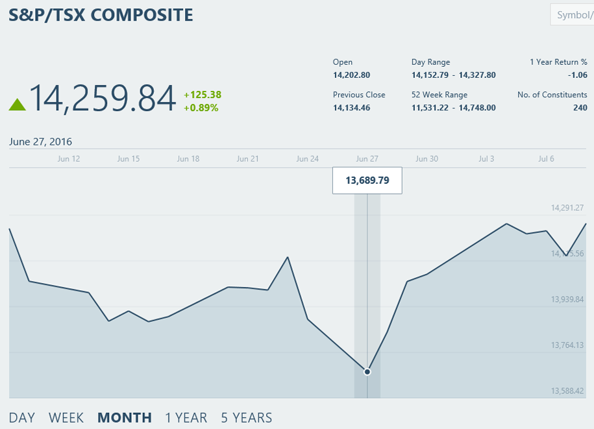
Task: Click the +0.89% percent change
Action: [x=201, y=108]
